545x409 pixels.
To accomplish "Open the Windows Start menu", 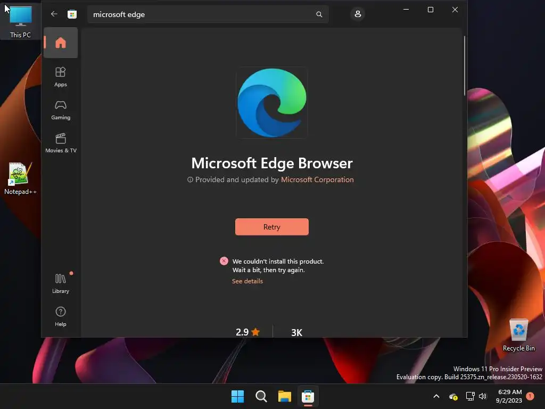I will 238,396.
